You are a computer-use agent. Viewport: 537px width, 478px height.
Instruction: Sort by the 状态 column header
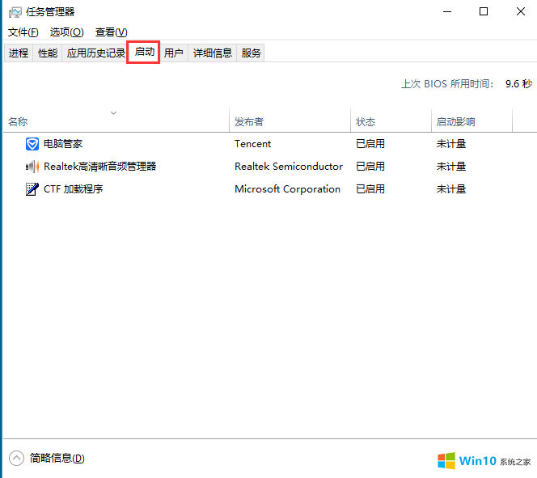[x=391, y=121]
